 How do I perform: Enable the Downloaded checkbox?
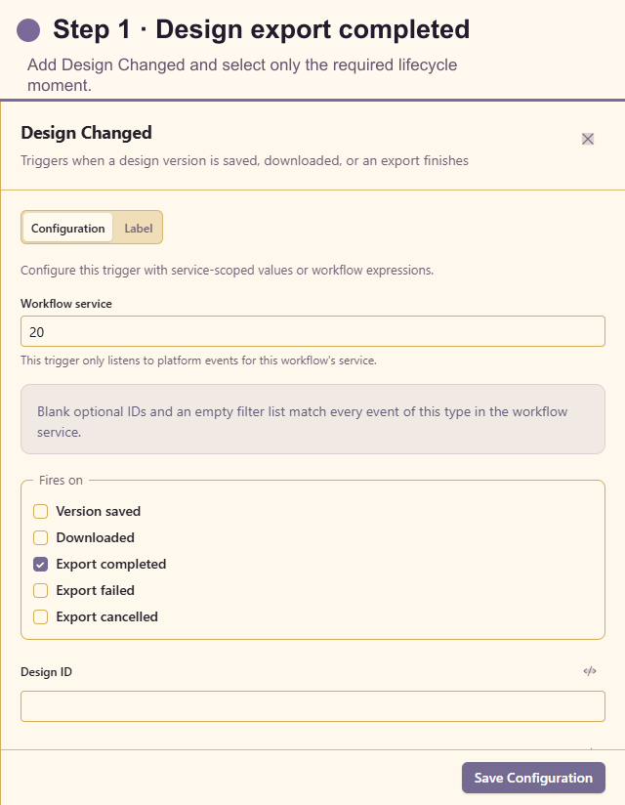point(41,537)
